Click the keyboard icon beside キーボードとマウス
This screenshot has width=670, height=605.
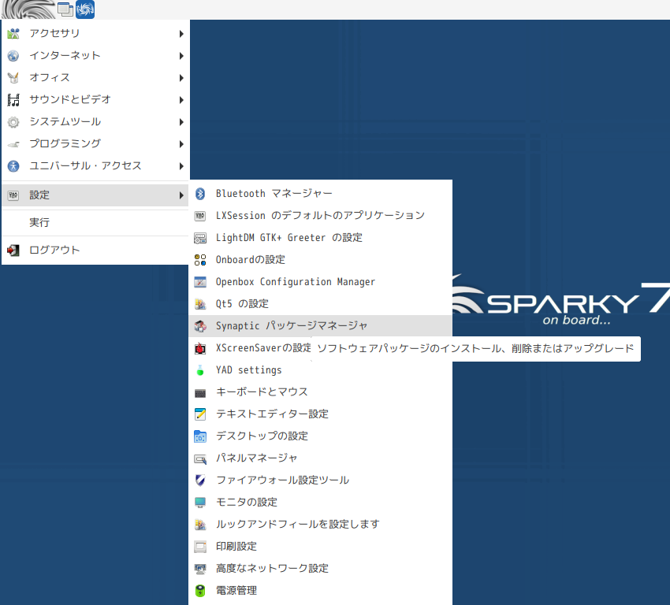pos(200,392)
